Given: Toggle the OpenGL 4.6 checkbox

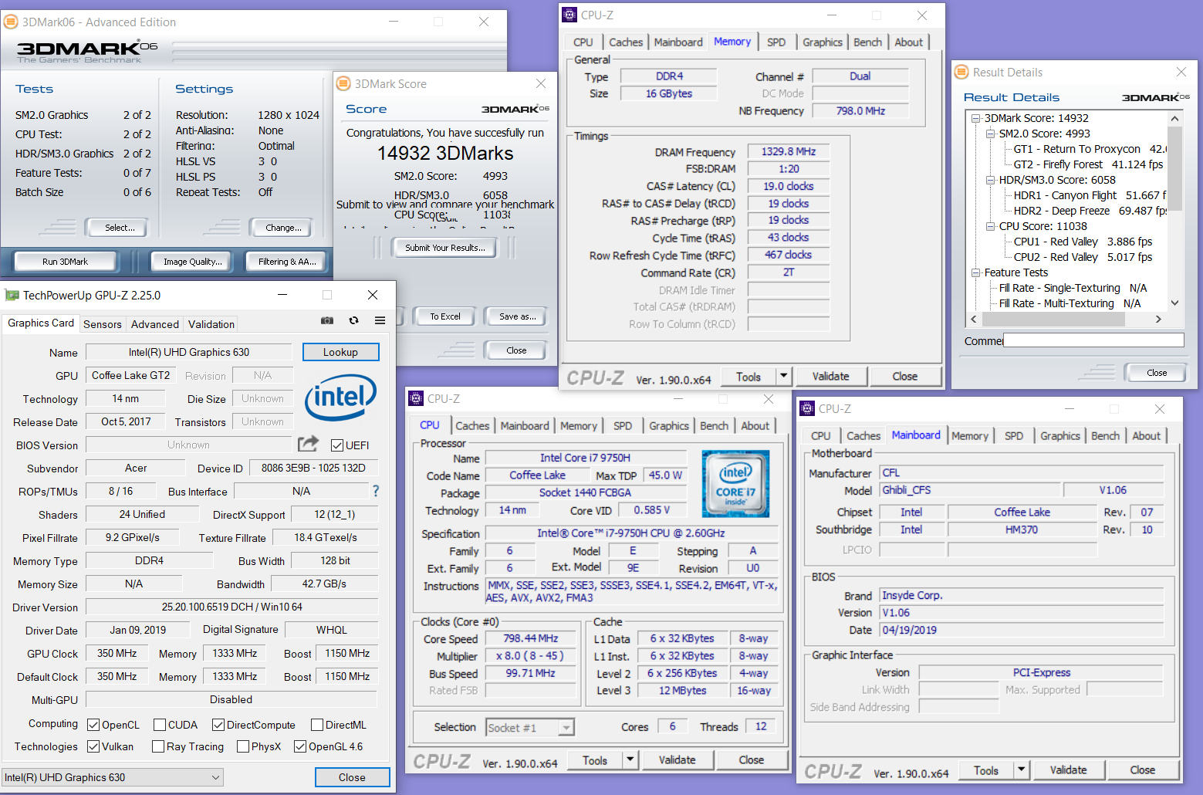Looking at the screenshot, I should point(300,746).
